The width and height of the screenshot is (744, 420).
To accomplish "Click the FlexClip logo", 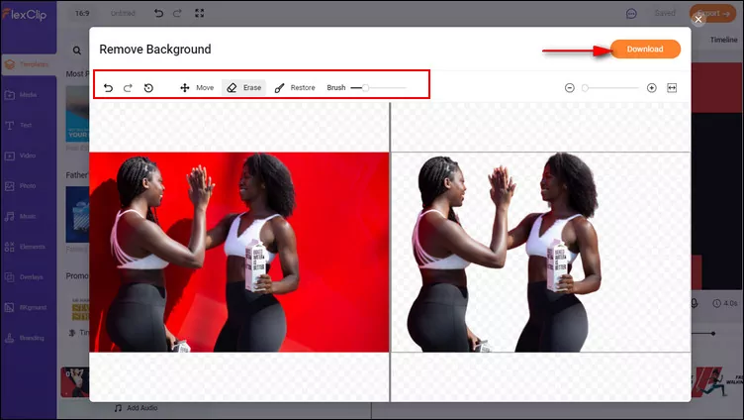I will coord(24,14).
